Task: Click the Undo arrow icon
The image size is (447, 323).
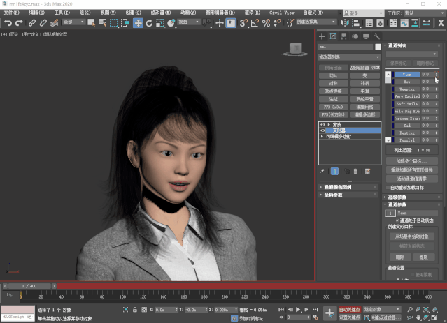Action: 8,23
